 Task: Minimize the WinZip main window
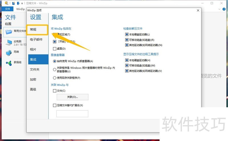pyautogui.click(x=202, y=3)
